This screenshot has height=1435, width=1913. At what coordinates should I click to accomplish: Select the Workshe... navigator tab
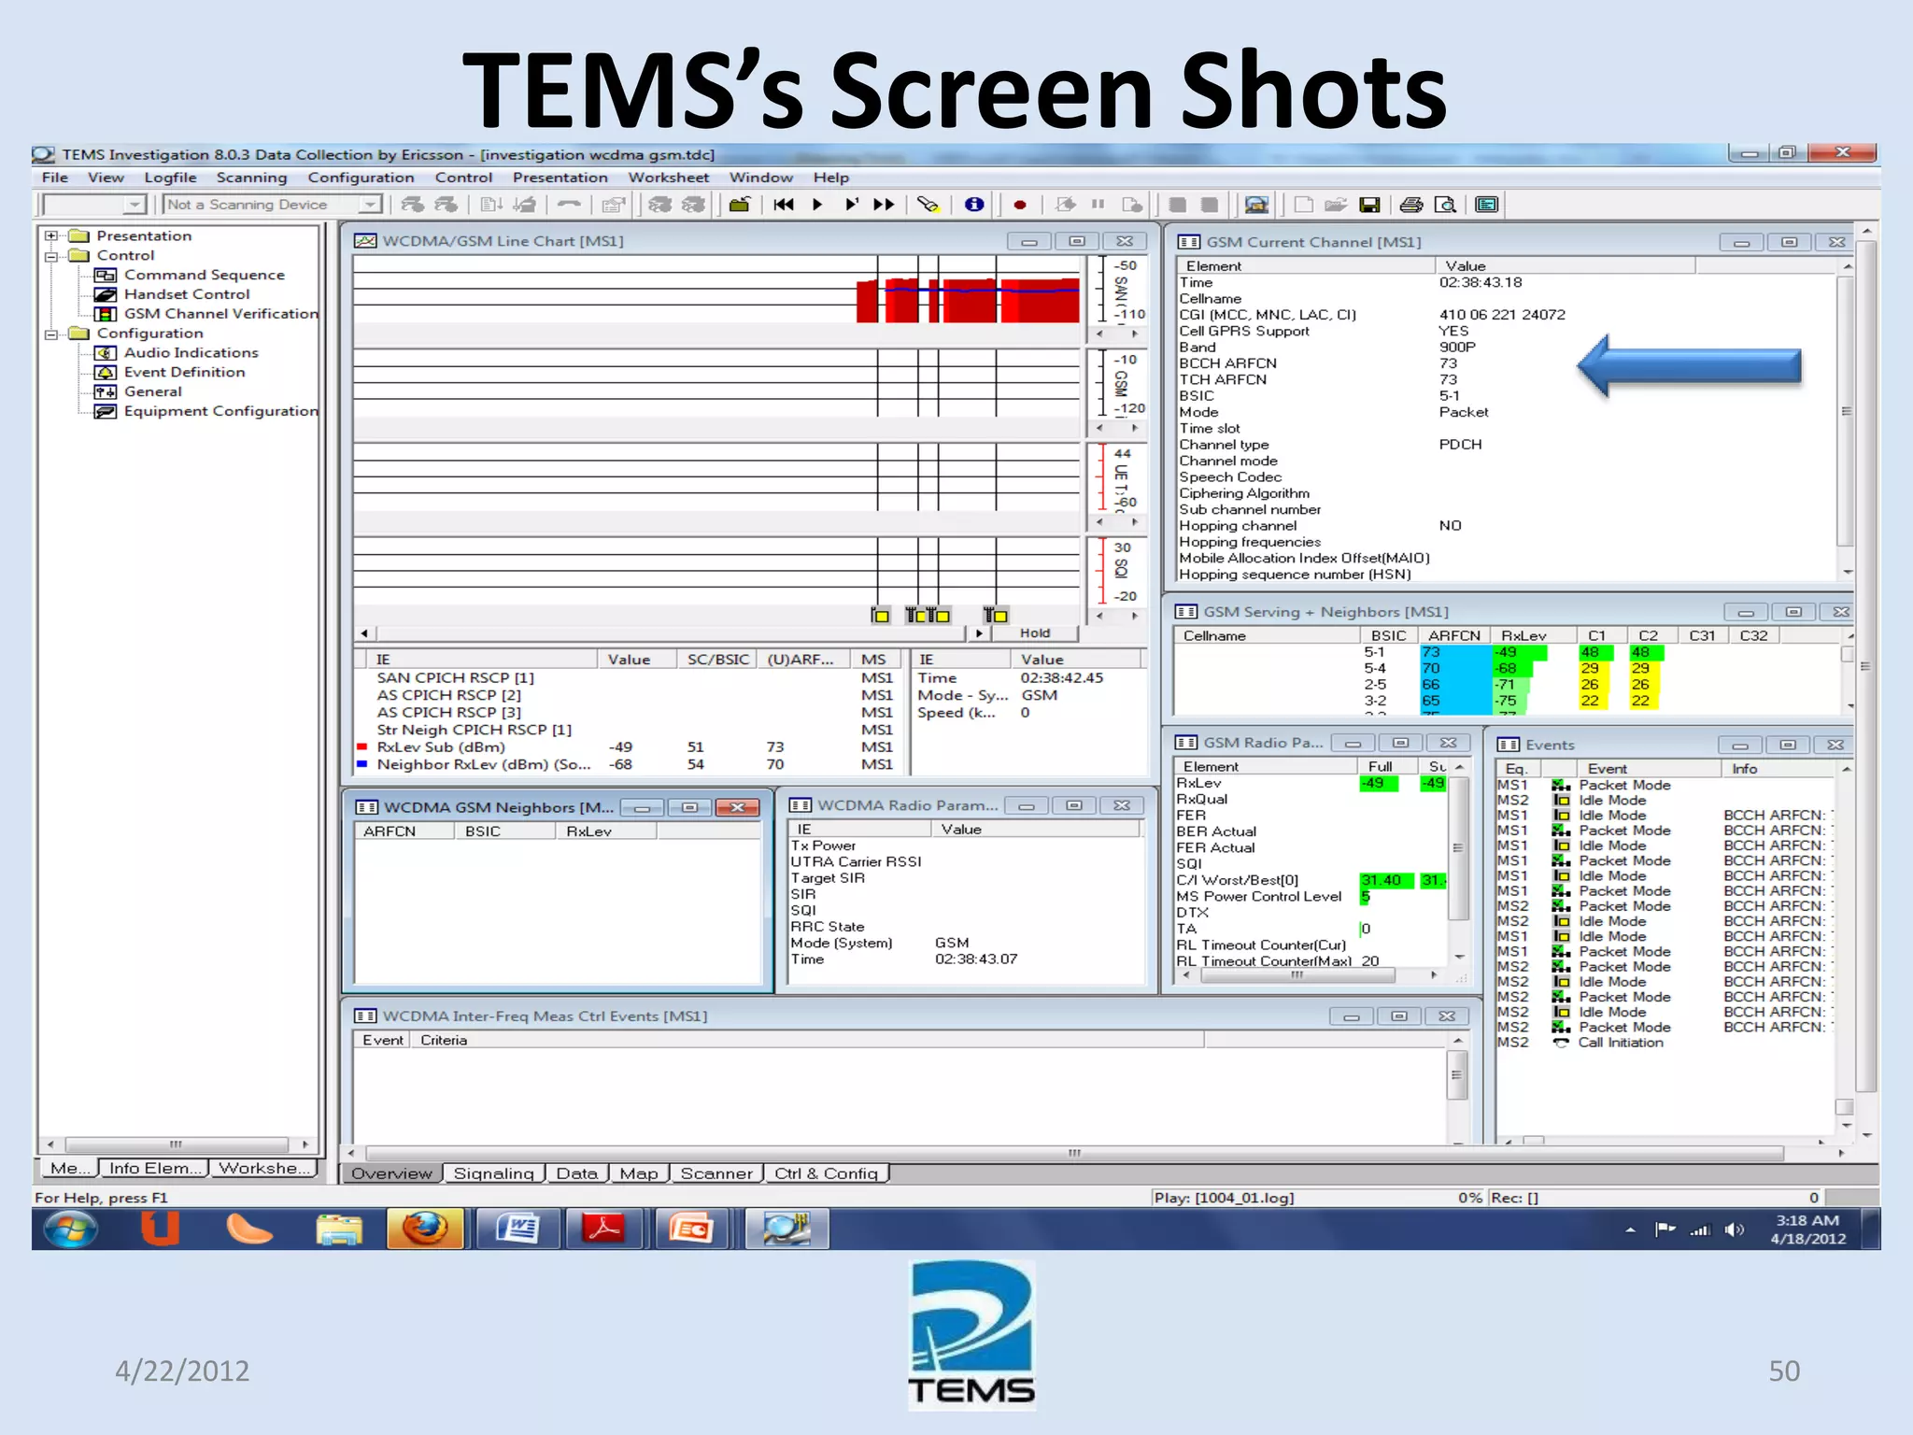(x=263, y=1168)
